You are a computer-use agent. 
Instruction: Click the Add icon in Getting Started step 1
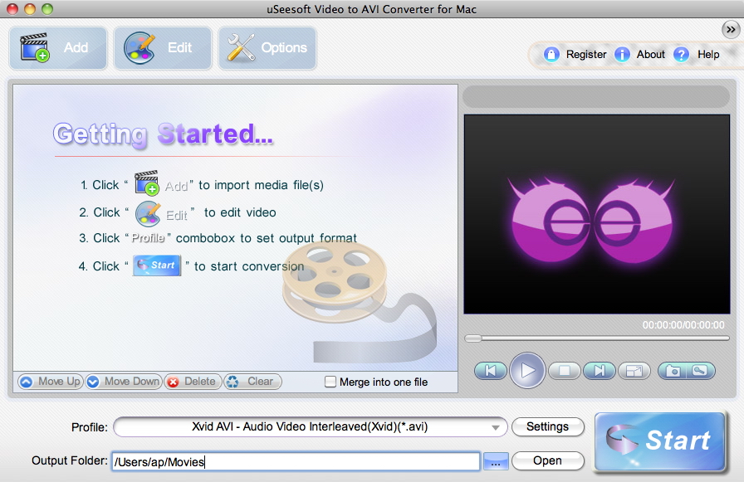[x=147, y=183]
